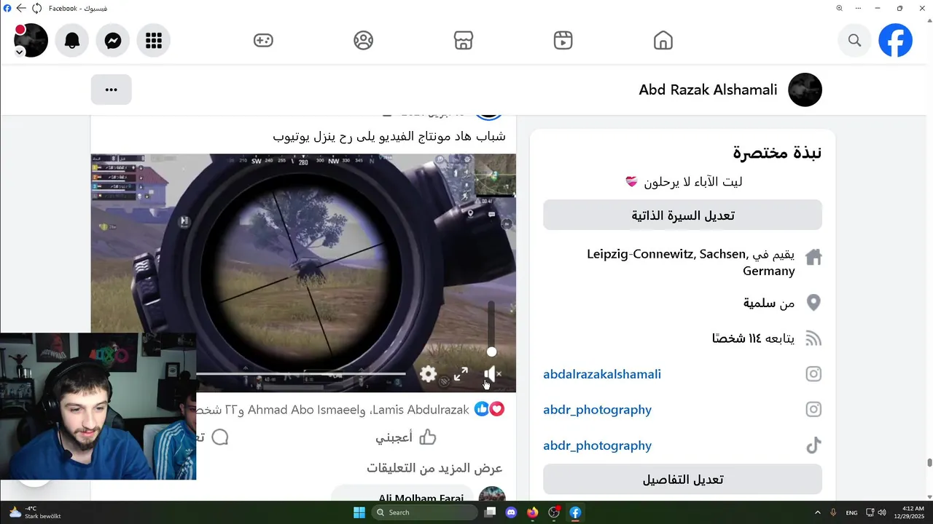Click عرض المزيد من التعليقات
This screenshot has width=933, height=524.
click(434, 468)
